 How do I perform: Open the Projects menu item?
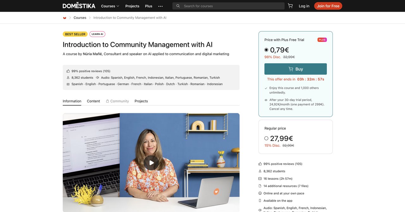(132, 6)
